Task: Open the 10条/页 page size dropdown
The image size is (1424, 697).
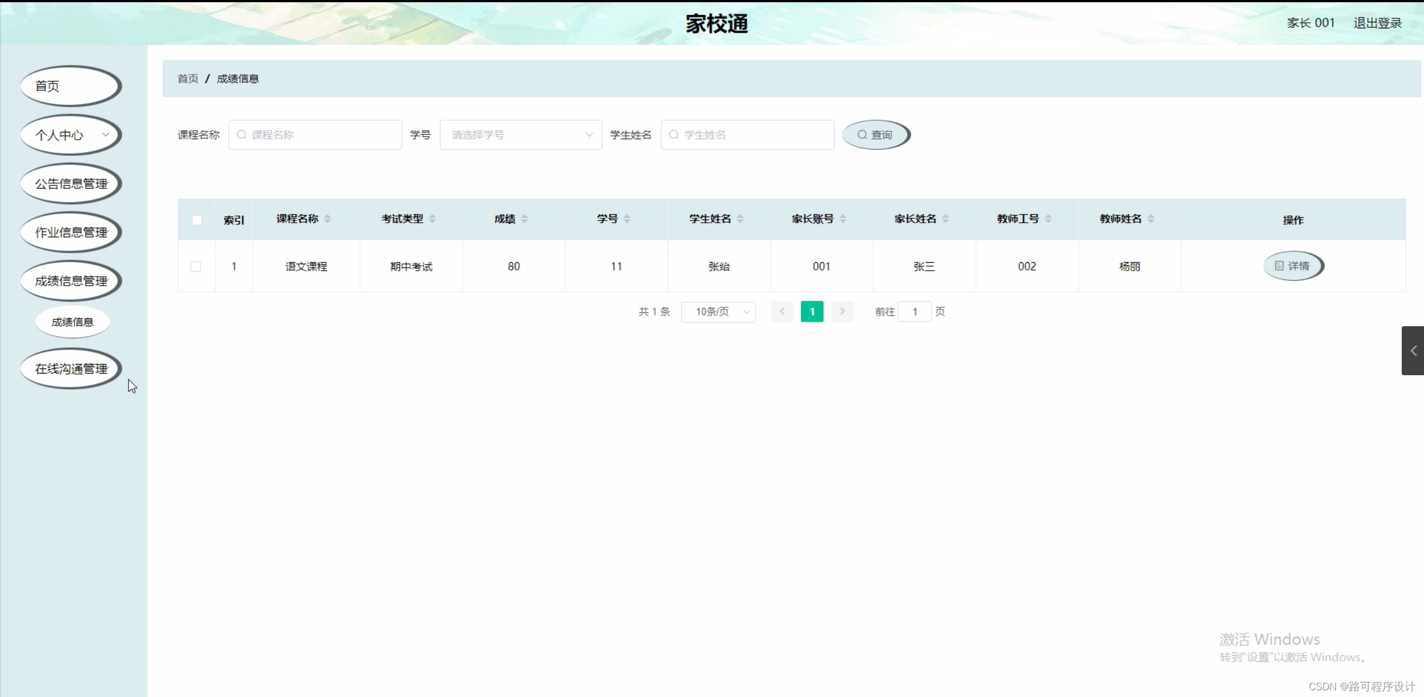Action: [x=718, y=311]
